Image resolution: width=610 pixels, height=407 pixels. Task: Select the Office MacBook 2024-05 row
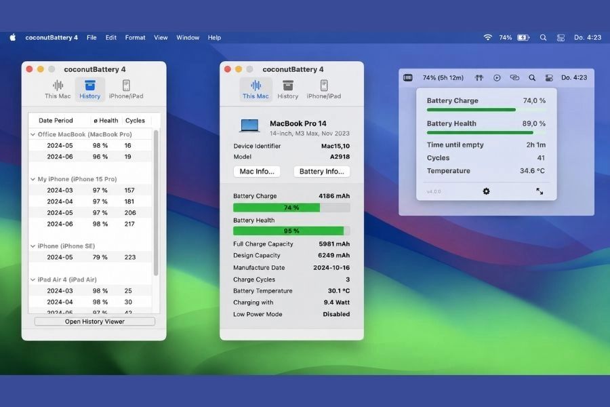pyautogui.click(x=90, y=145)
